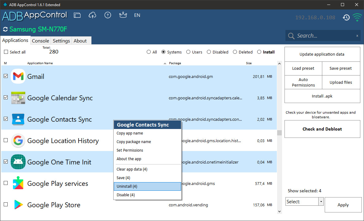The image size is (364, 221).
Task: Choose Copy package name in context menu
Action: [x=147, y=142]
